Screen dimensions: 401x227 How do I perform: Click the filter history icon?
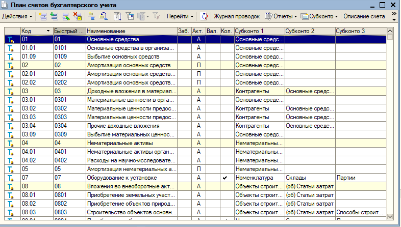pyautogui.click(x=141, y=16)
